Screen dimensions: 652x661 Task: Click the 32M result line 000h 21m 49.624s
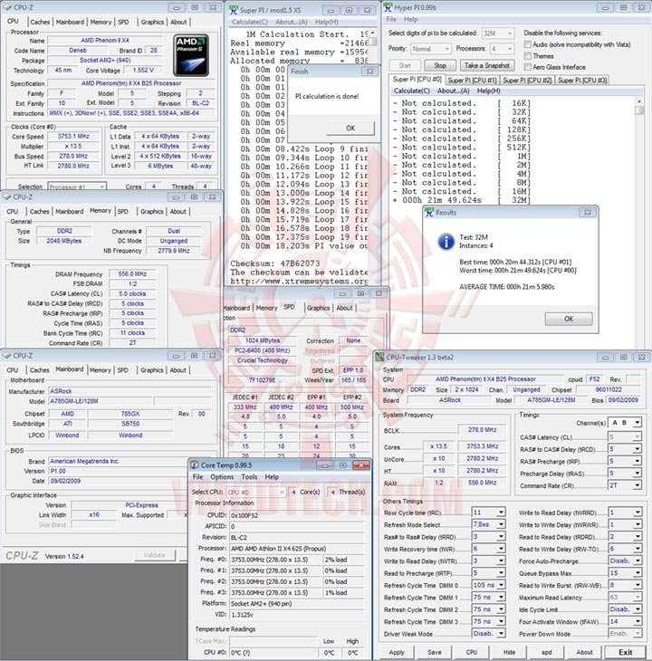point(462,200)
